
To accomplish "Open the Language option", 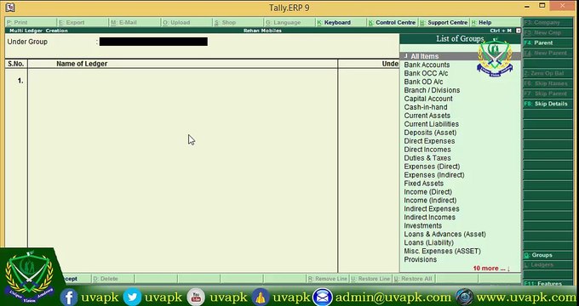I will tap(289, 22).
